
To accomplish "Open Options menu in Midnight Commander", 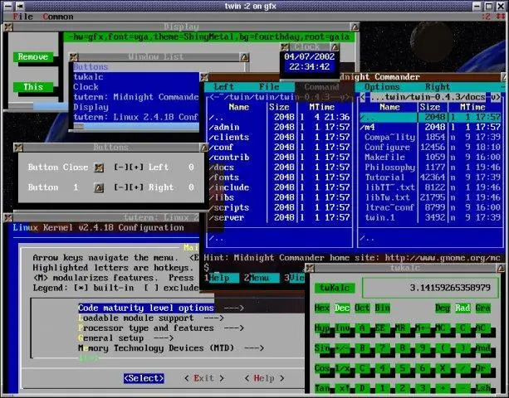I will pyautogui.click(x=382, y=87).
